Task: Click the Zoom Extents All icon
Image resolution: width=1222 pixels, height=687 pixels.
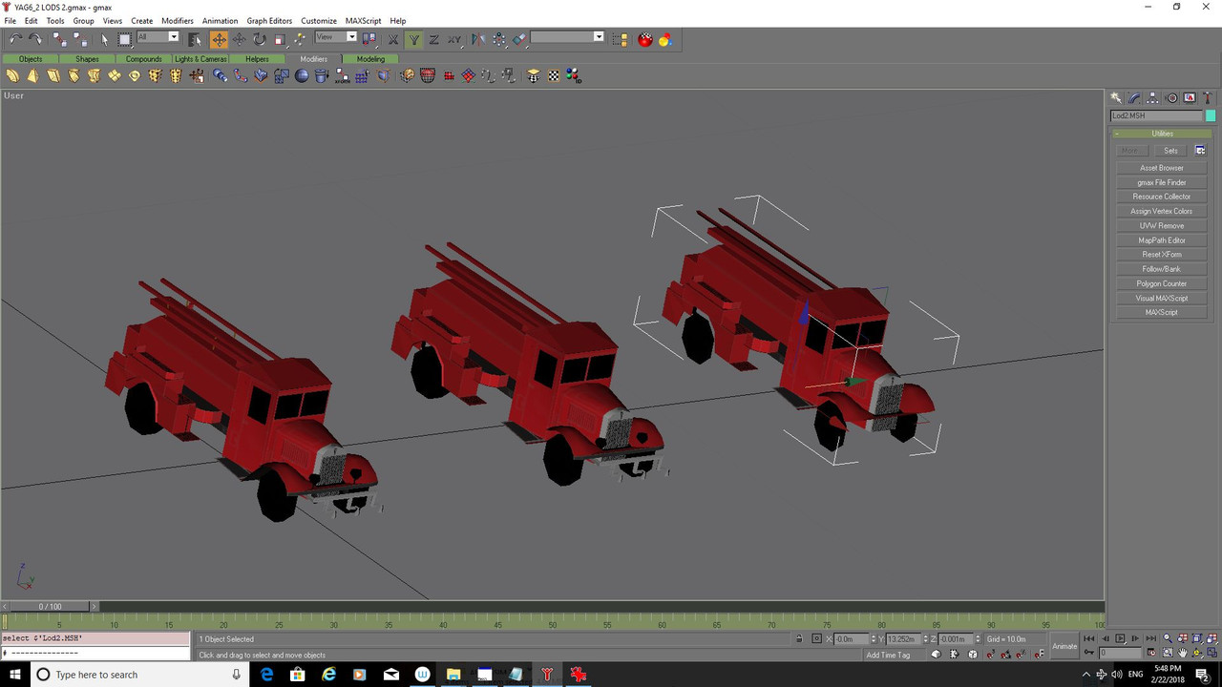Action: click(x=1211, y=638)
